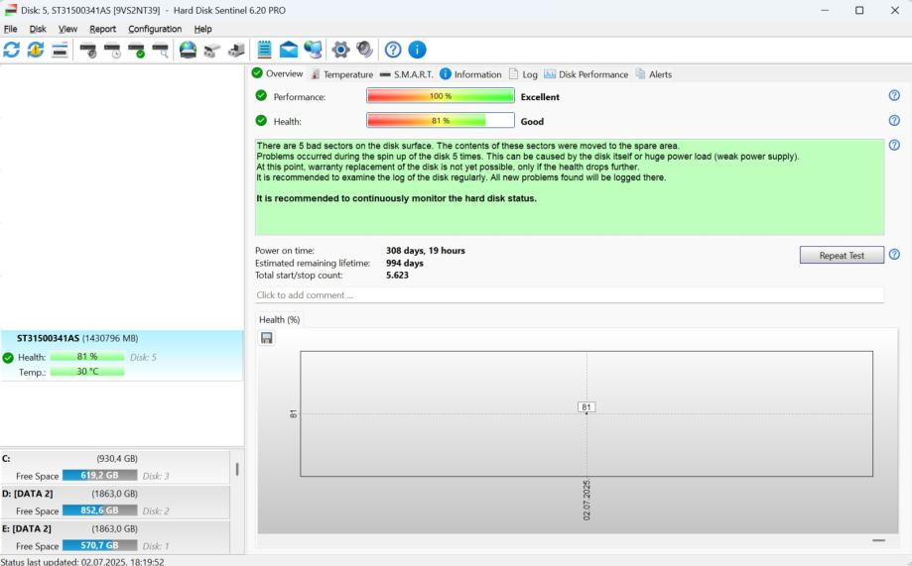Save the health graph with floppy icon

(267, 338)
